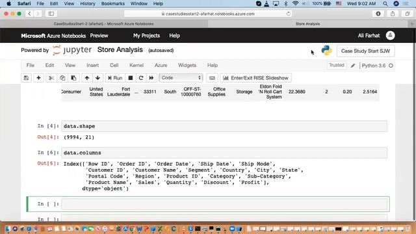This screenshot has width=416, height=234.
Task: Move selected cell down arrow
Action: (97, 78)
